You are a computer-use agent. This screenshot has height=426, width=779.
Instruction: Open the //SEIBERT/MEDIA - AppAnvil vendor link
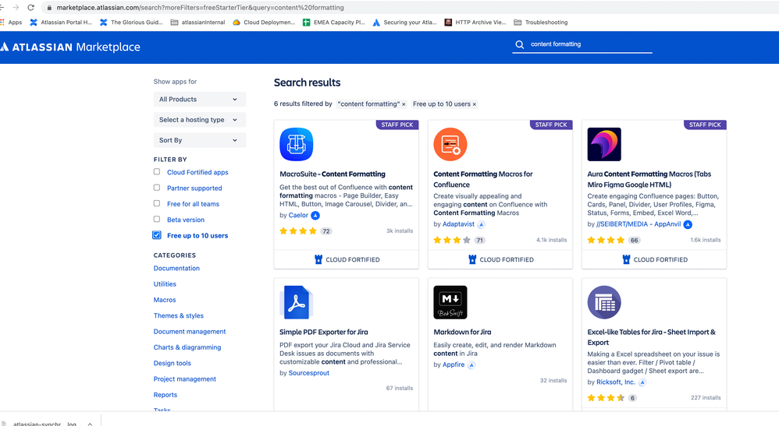pyautogui.click(x=638, y=224)
